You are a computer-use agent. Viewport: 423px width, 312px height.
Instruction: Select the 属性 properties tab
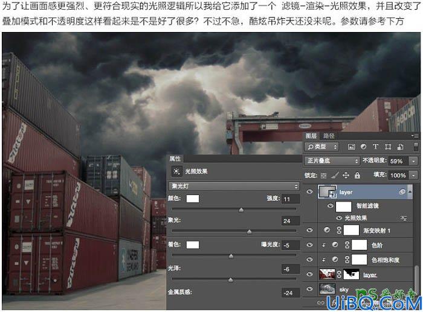coord(175,159)
